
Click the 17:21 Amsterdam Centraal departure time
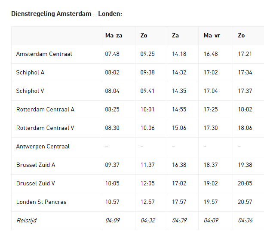(x=245, y=54)
